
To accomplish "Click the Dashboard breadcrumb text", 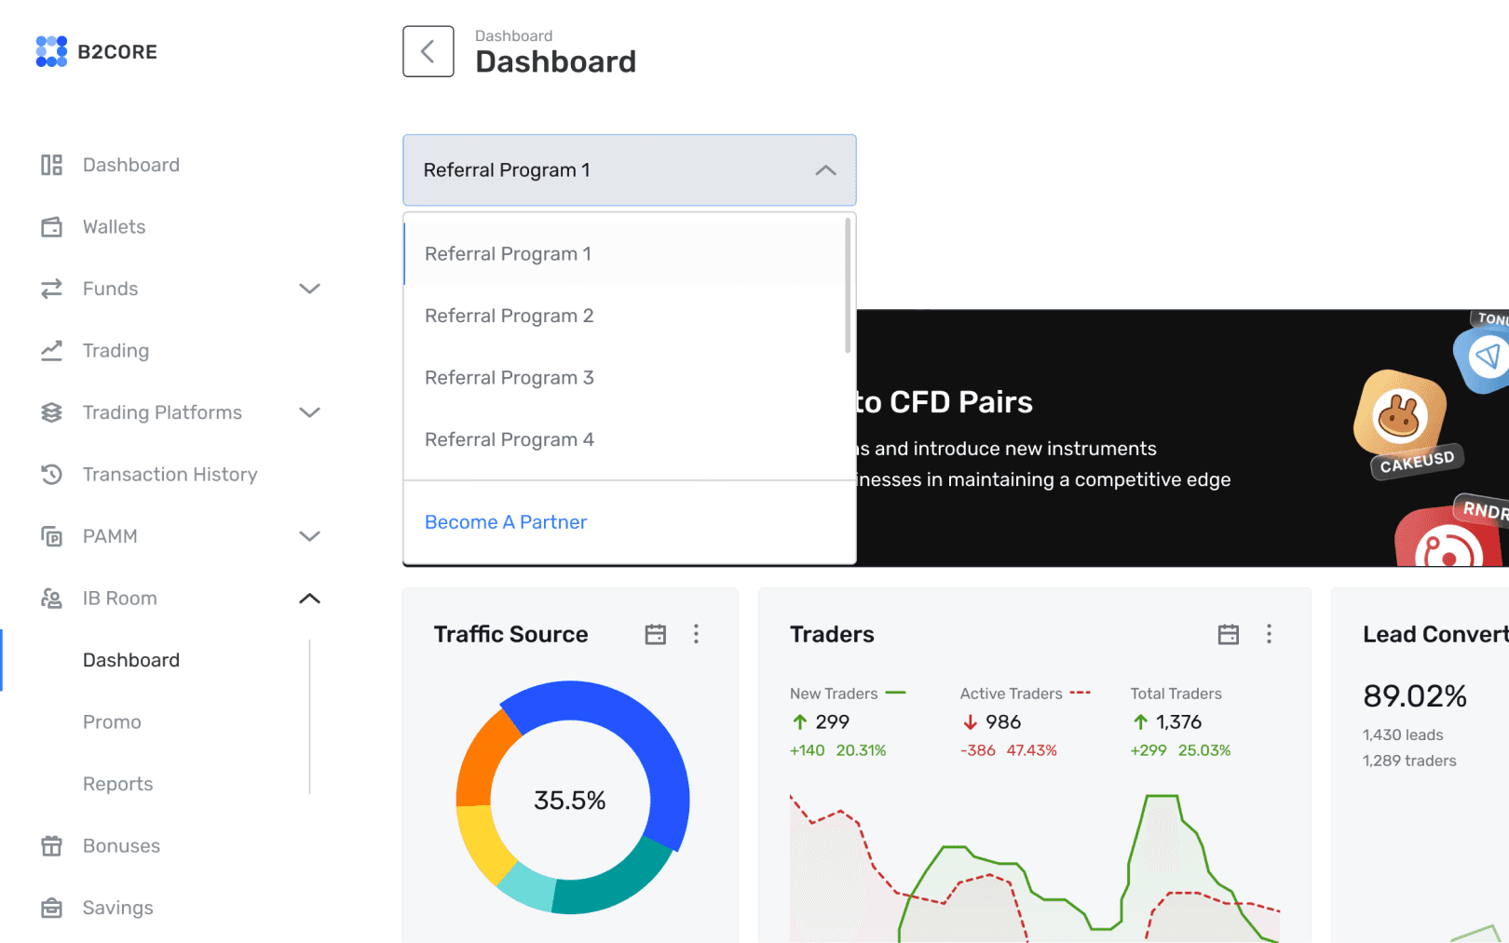I will (513, 35).
